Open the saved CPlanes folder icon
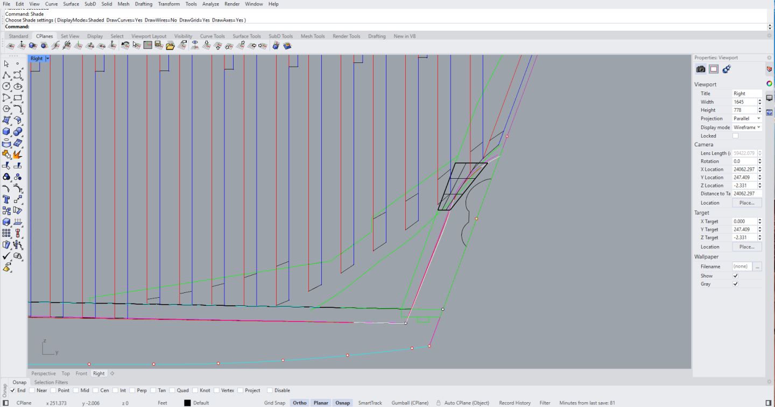 [x=171, y=45]
